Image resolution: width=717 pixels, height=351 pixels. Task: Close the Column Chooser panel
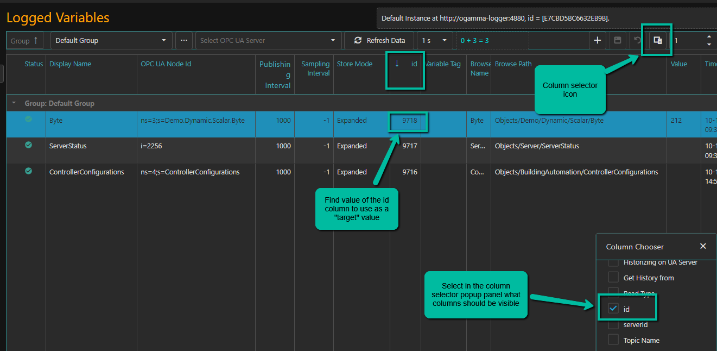click(x=703, y=246)
